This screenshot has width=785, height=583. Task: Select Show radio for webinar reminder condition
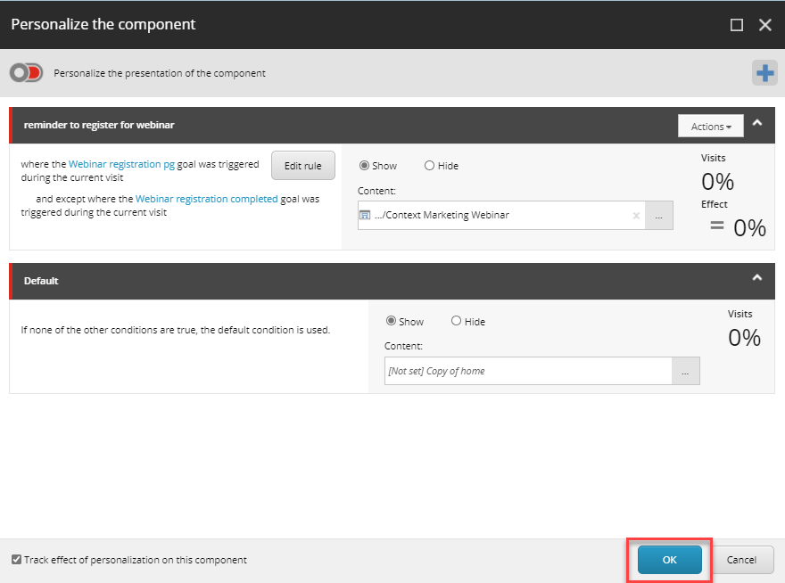tap(365, 166)
